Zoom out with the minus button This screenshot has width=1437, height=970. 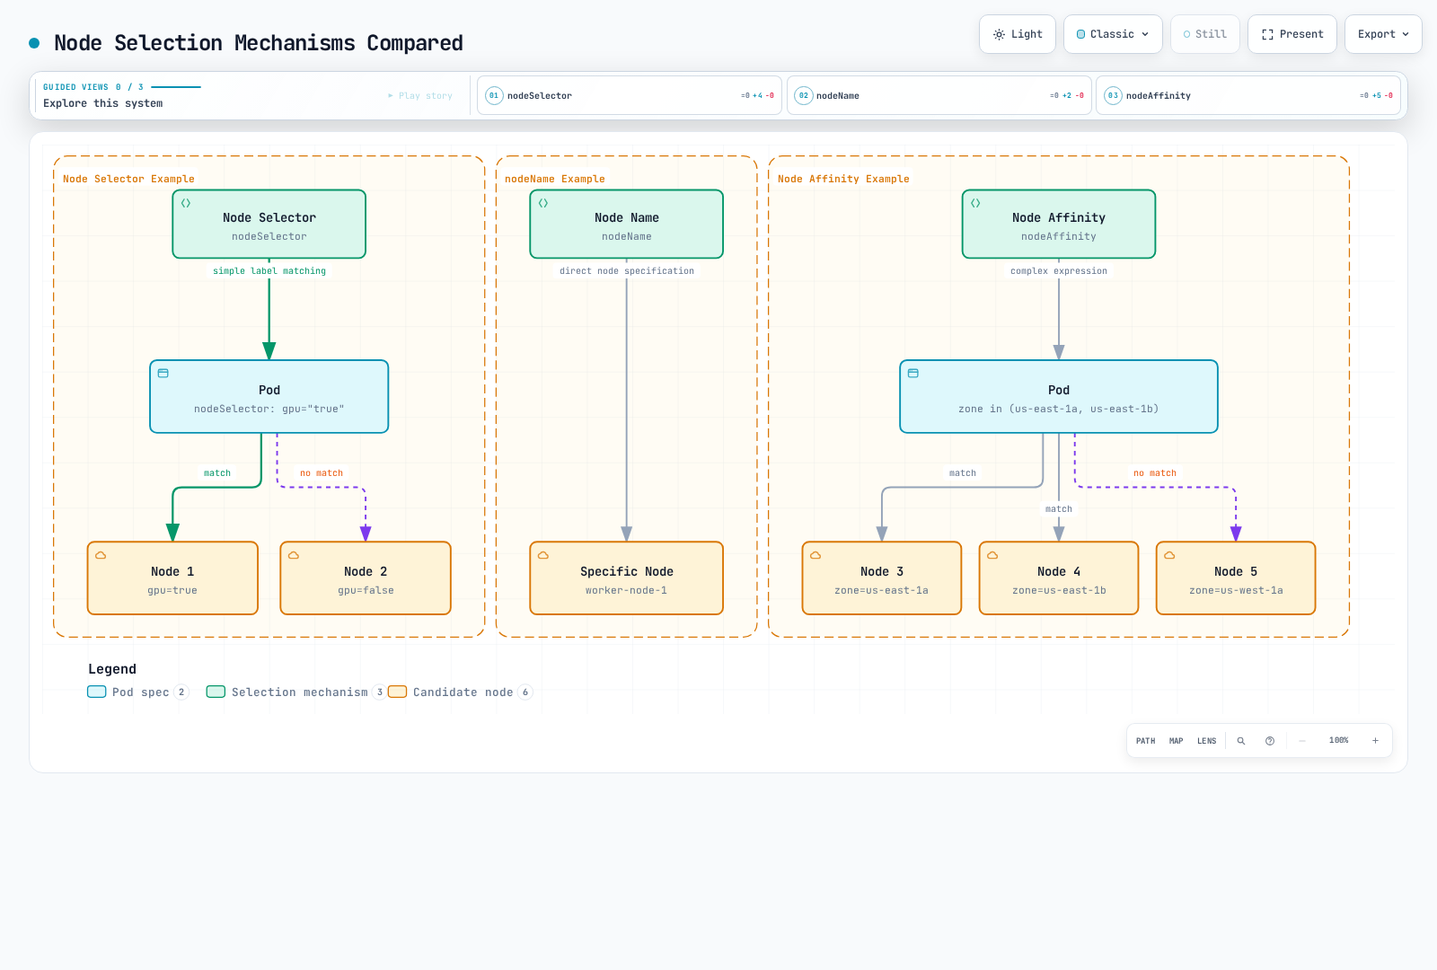tap(1302, 741)
